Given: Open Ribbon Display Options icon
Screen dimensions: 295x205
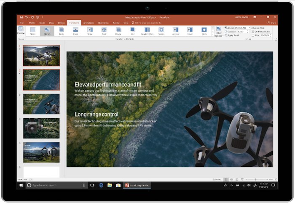Looking at the screenshot, I should click(255, 17).
